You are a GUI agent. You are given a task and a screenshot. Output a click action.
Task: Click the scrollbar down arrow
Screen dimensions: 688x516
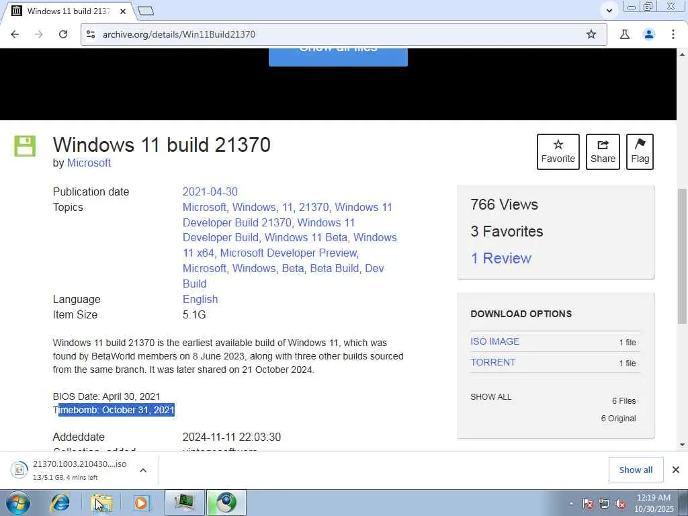(x=682, y=445)
